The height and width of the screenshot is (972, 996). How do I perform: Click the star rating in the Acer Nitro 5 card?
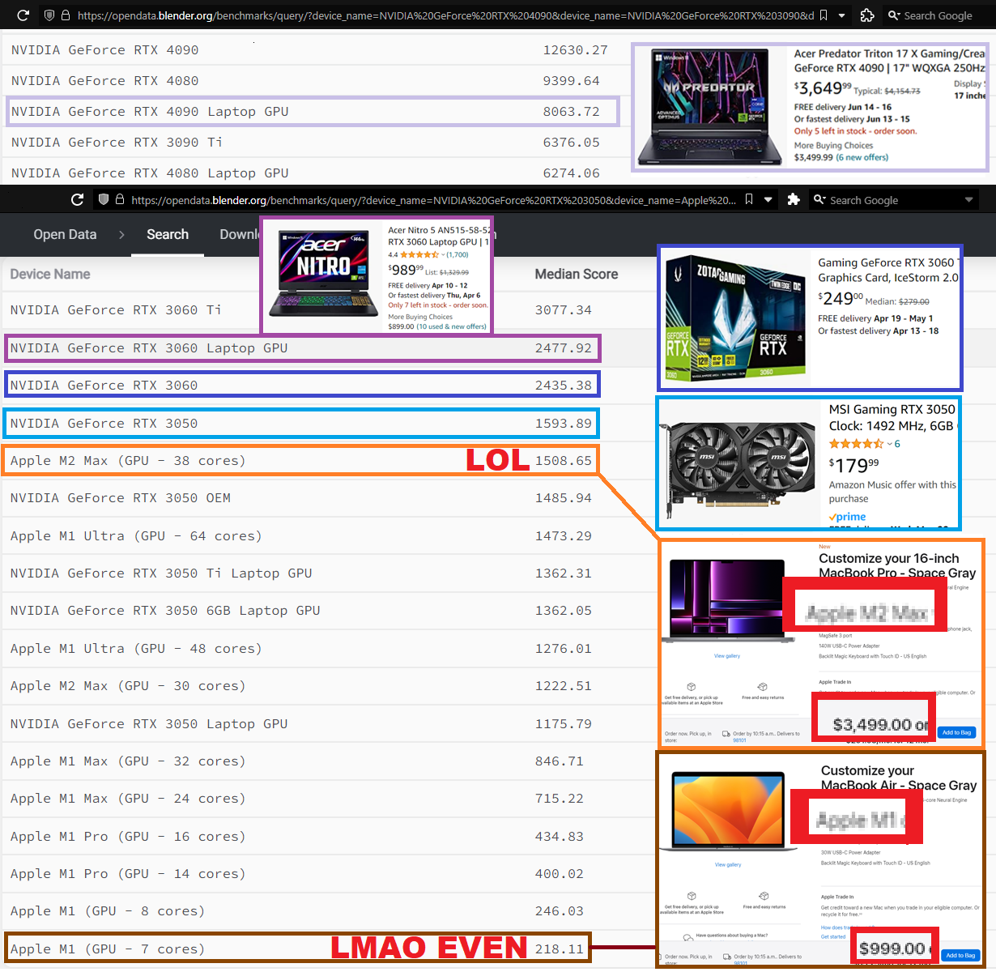419,254
